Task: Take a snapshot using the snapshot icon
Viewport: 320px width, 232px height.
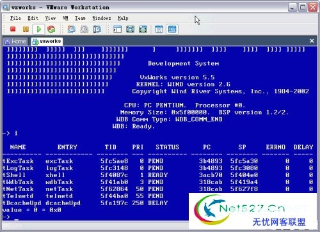Action: click(x=72, y=29)
